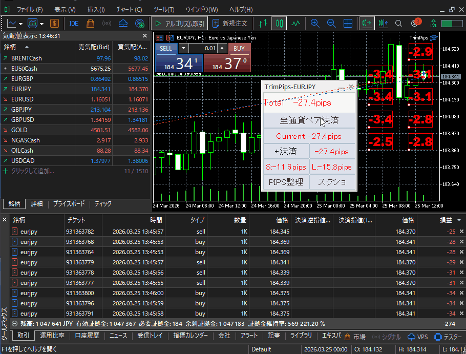
Task: Click the zoom in magnifier icon
Action: 315,24
